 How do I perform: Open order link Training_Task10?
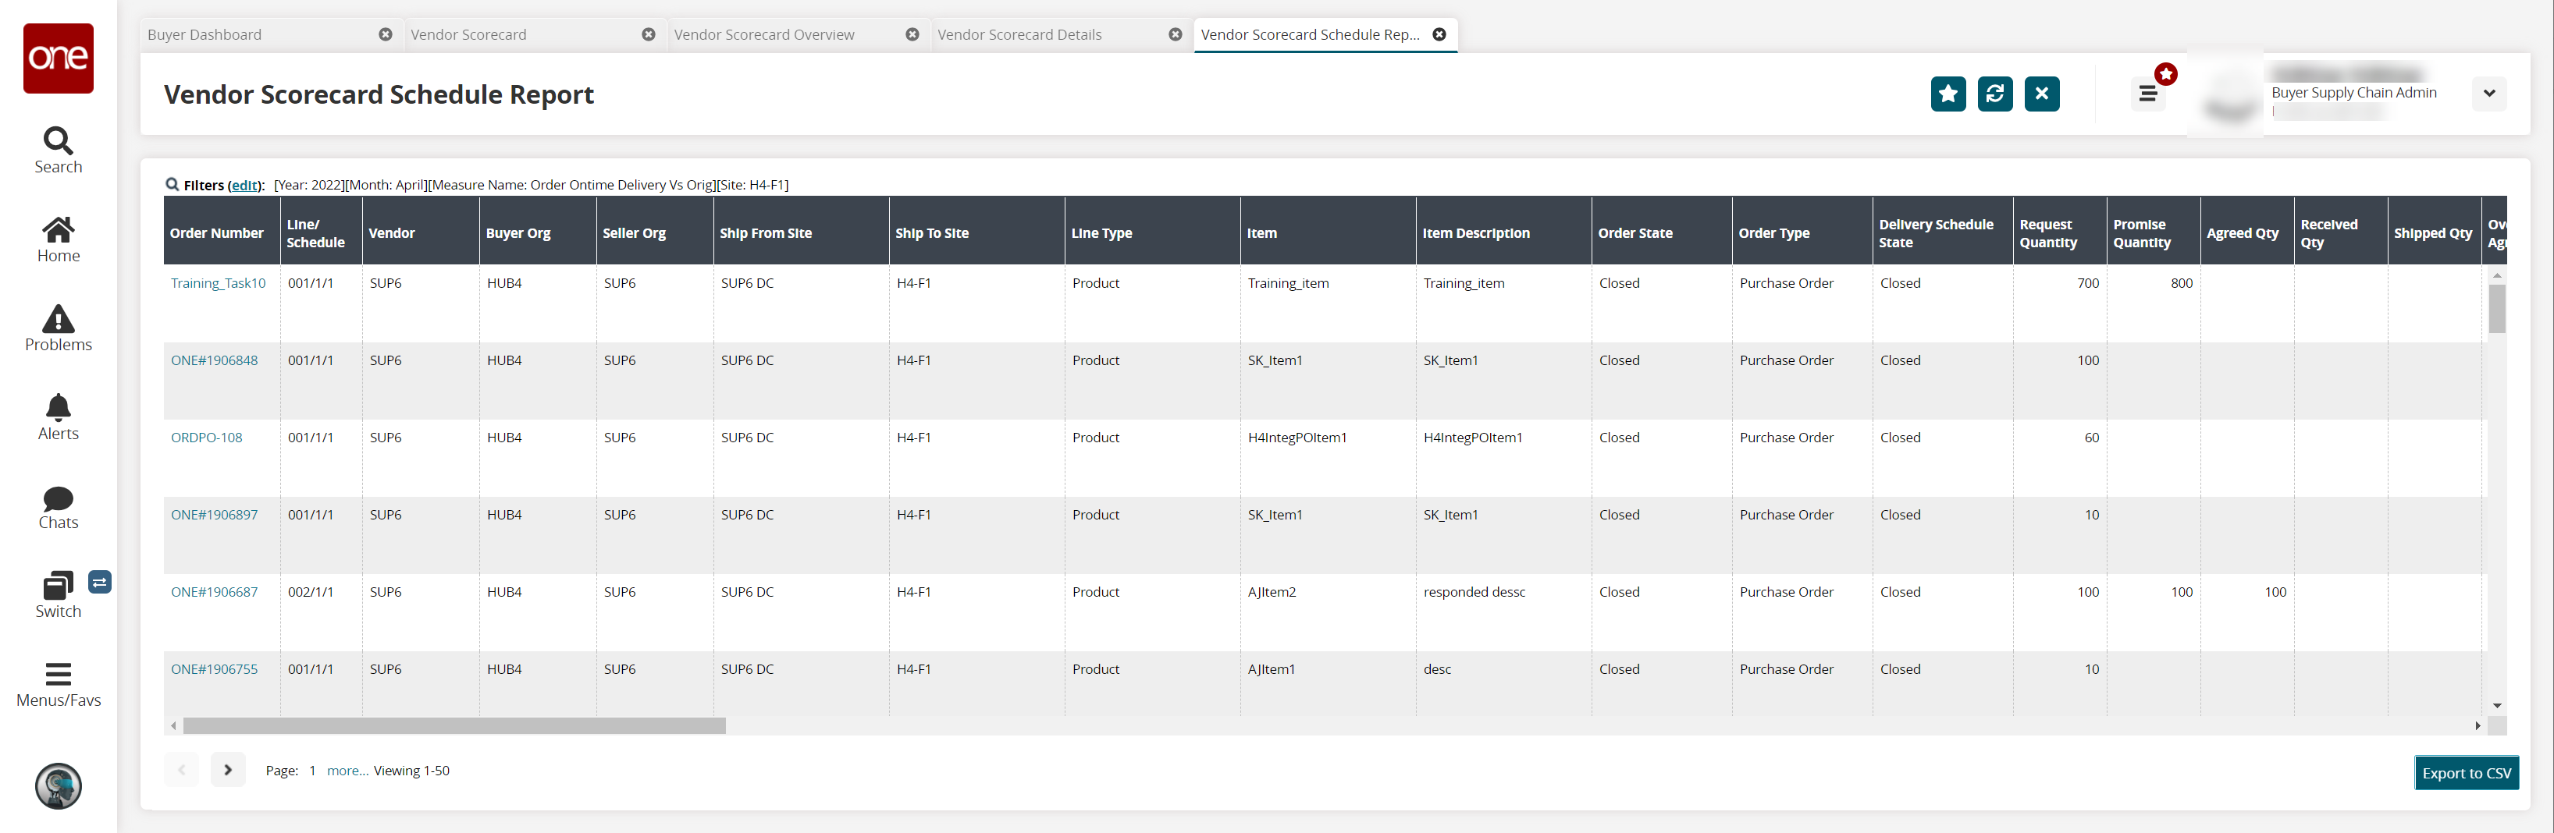tap(218, 283)
